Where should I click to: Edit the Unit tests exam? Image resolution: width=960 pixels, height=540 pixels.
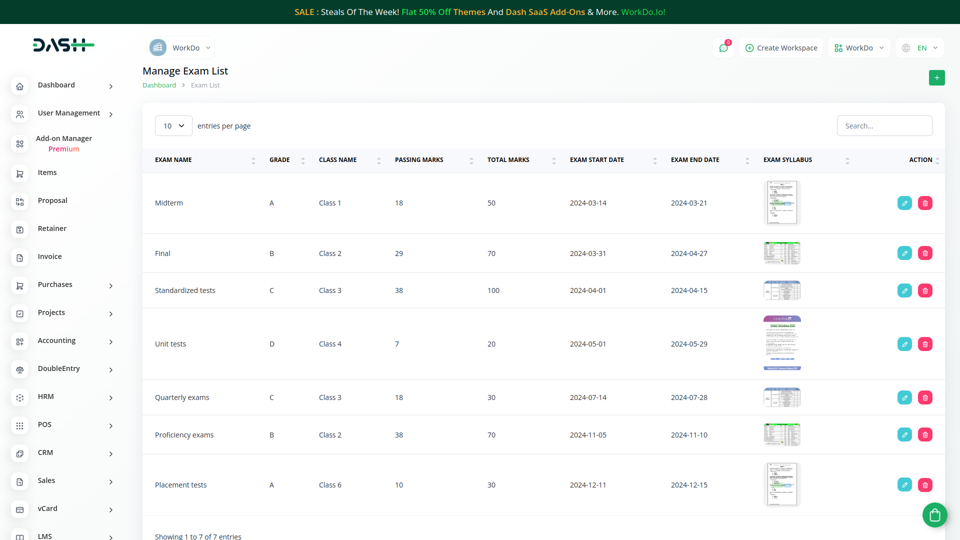(904, 344)
